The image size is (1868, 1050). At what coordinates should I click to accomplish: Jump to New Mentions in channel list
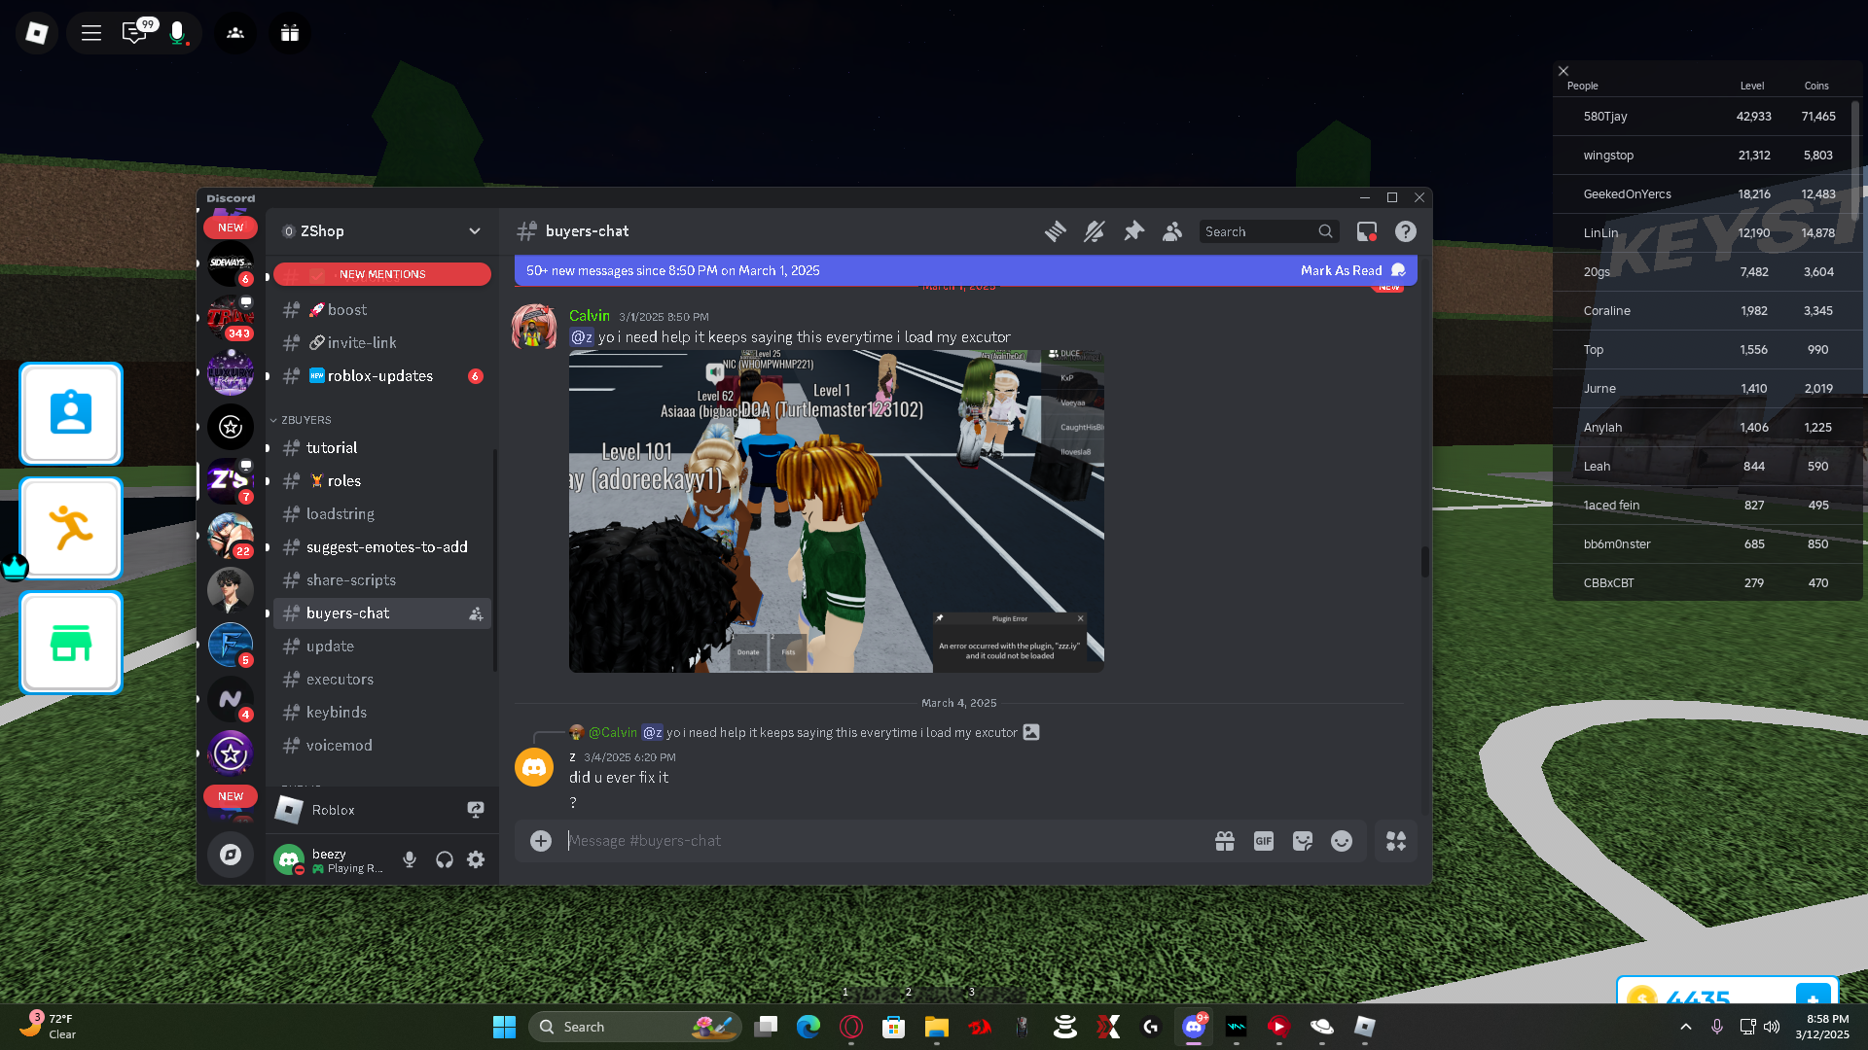click(382, 274)
